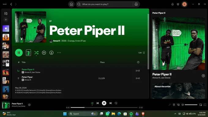Viewport: 208px width, 117px height.
Task: Pause the EP with big green button
Action: click(19, 53)
